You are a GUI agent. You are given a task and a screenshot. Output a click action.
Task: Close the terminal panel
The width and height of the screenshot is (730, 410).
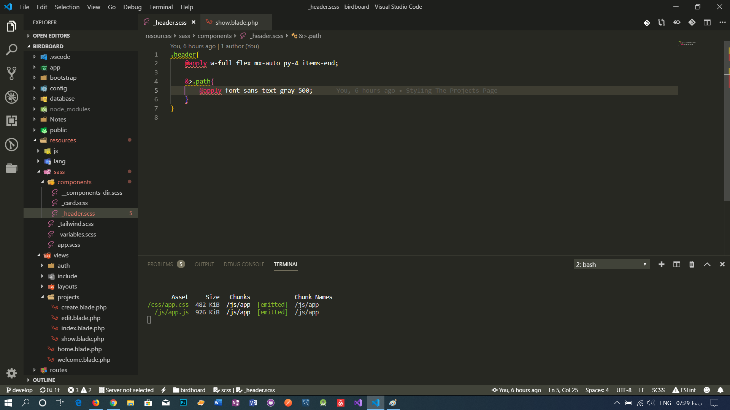[722, 264]
